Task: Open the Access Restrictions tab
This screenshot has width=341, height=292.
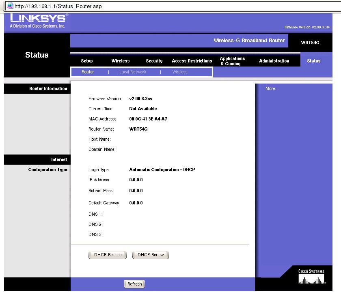Action: tap(192, 61)
